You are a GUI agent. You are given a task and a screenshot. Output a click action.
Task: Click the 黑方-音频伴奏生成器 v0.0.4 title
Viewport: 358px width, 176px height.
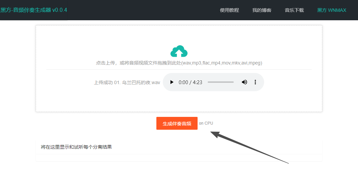click(34, 10)
